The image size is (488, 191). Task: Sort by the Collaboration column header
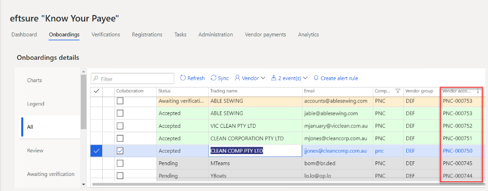point(130,91)
